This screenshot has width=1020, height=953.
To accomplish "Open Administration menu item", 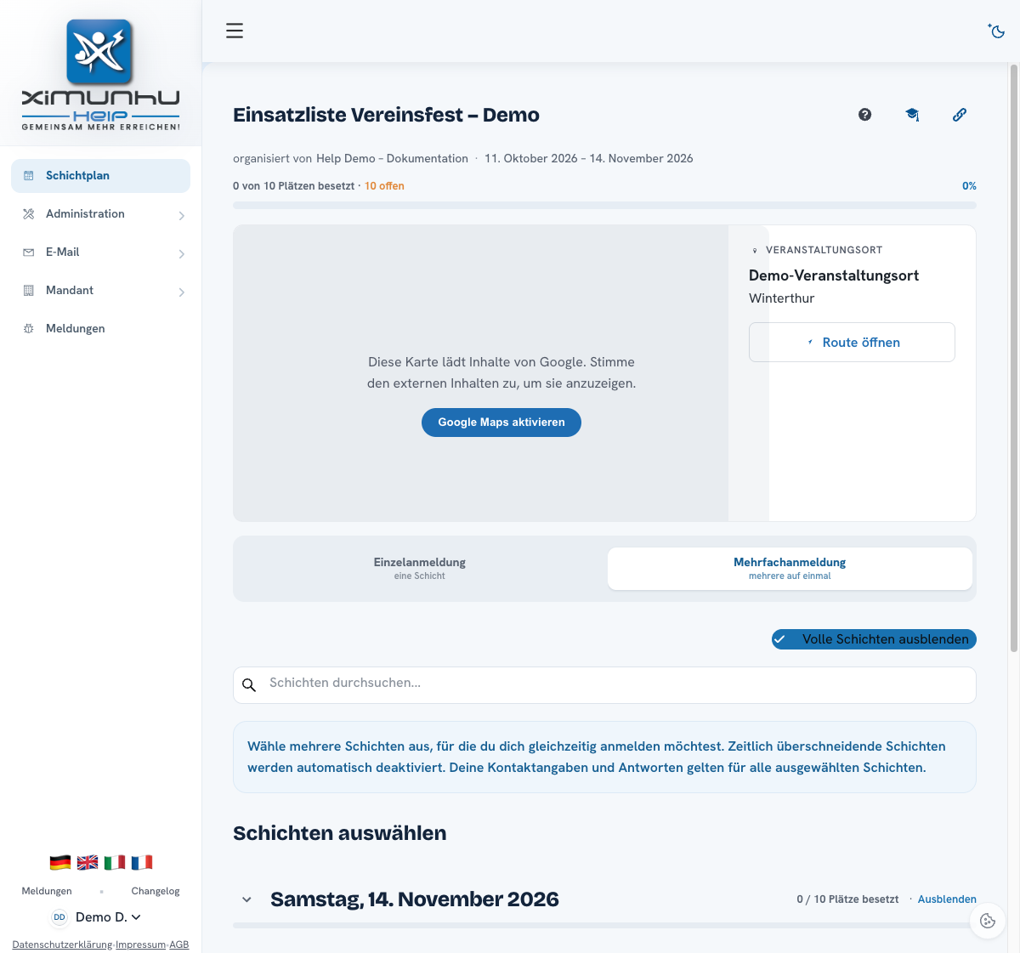I will point(100,214).
